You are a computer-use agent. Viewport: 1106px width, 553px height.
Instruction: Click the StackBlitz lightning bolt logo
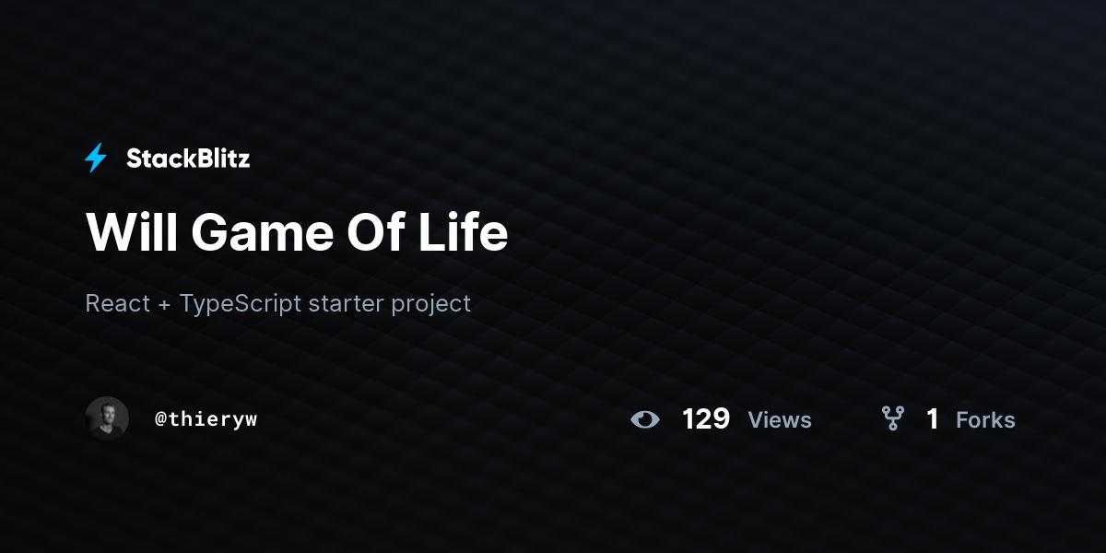click(96, 159)
